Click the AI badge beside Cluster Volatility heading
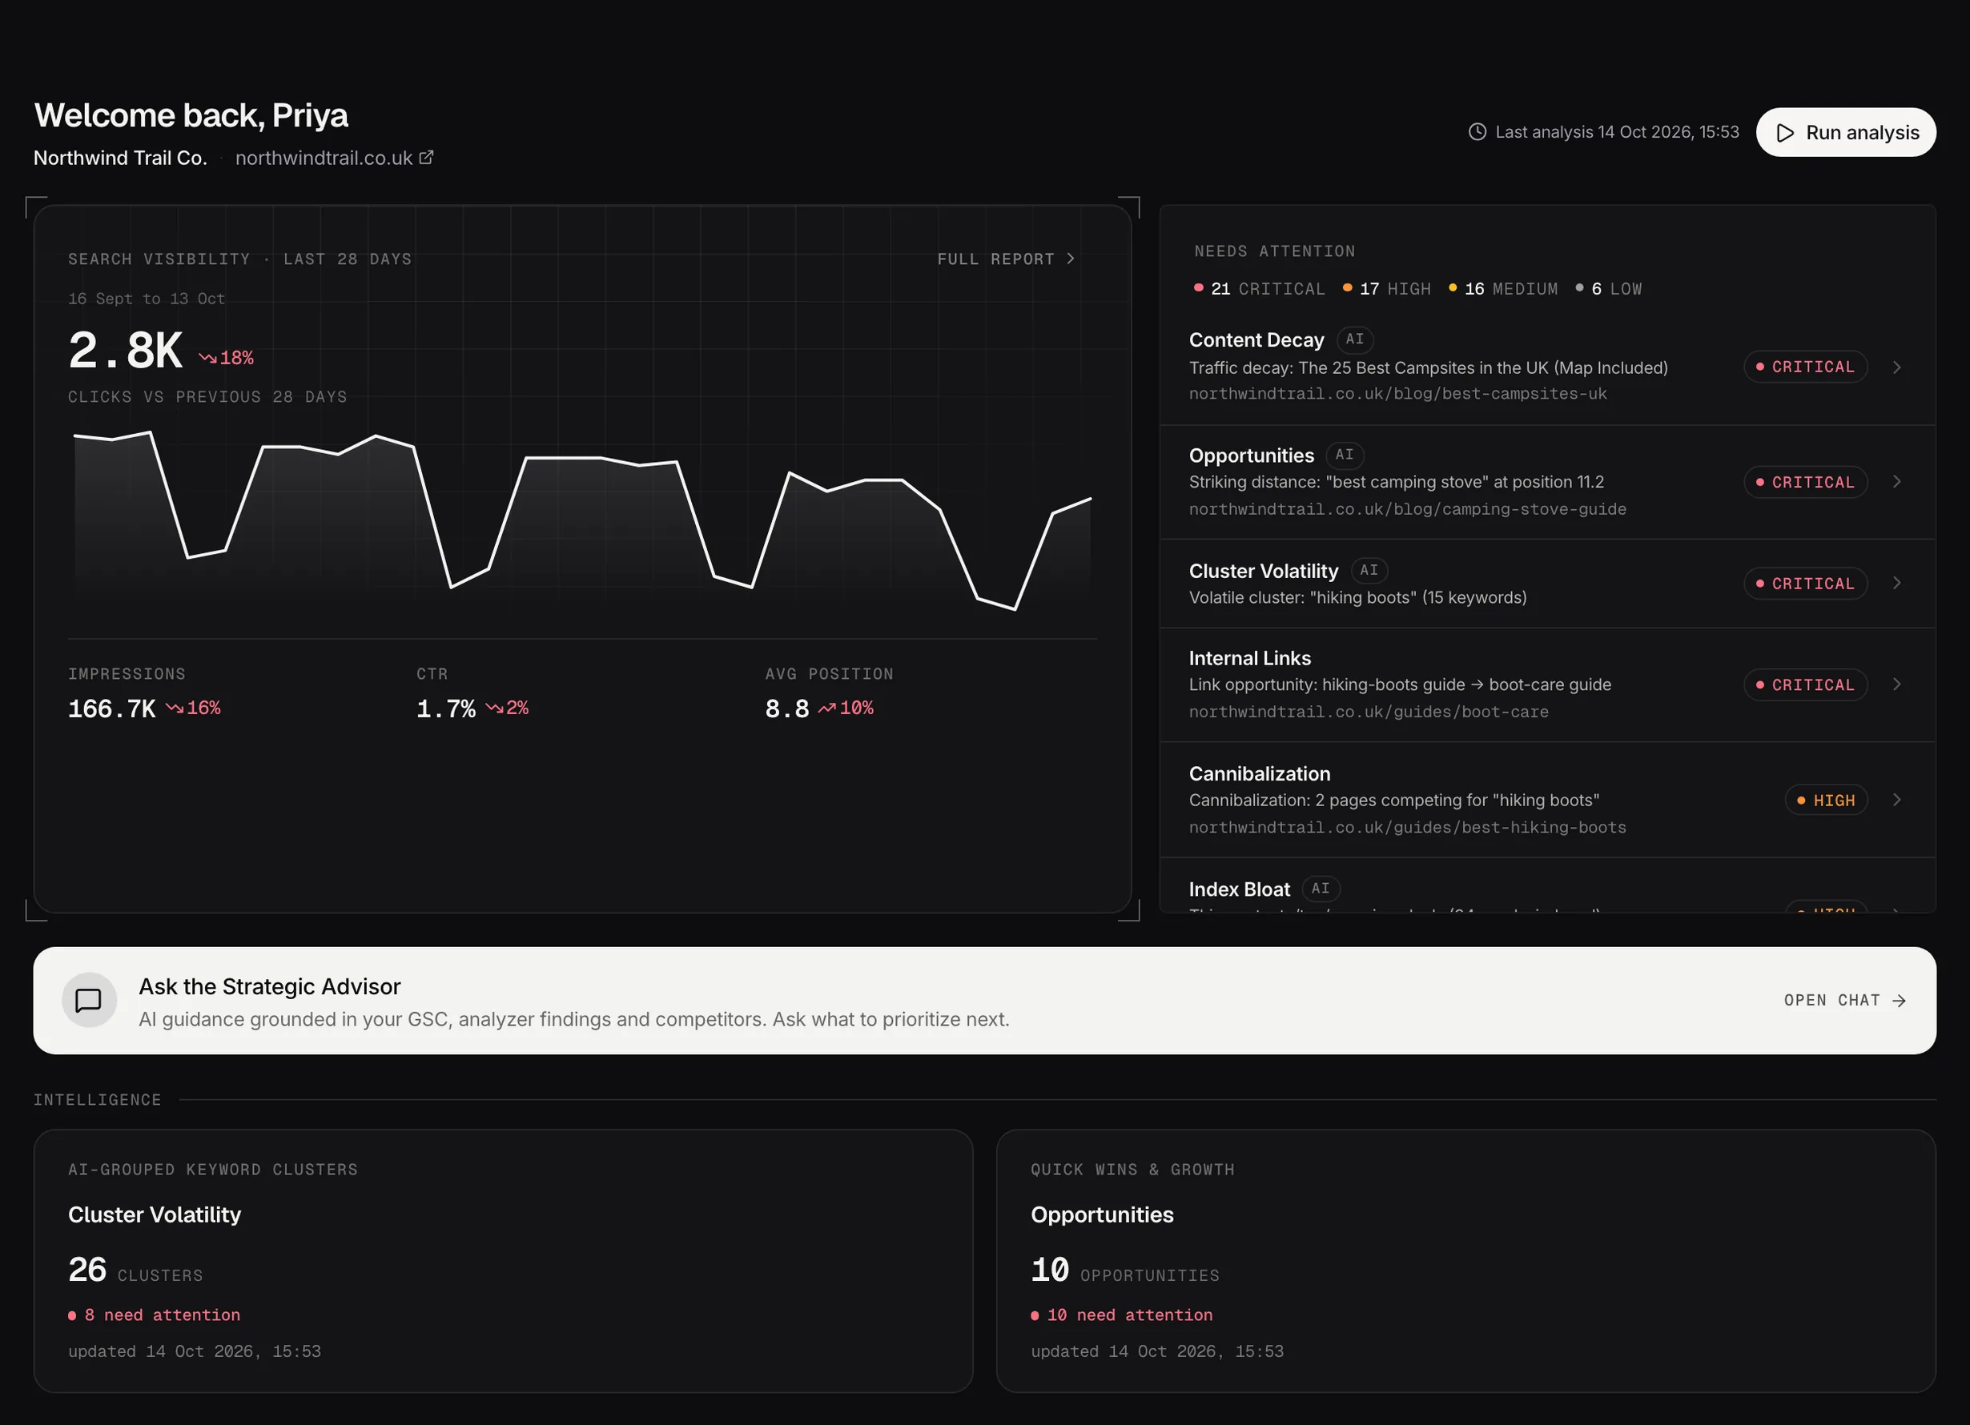 [1369, 571]
